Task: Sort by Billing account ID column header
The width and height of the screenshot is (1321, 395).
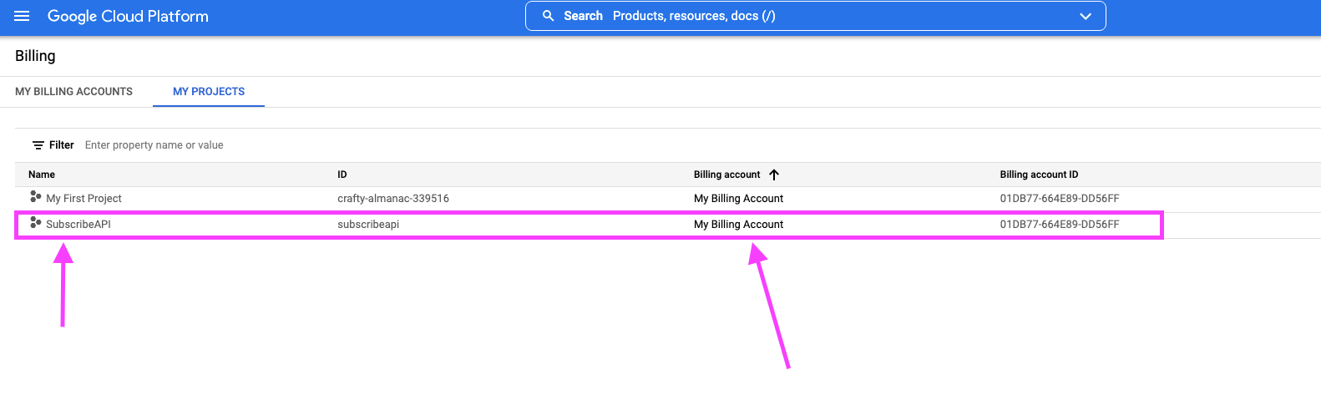Action: click(x=1039, y=175)
